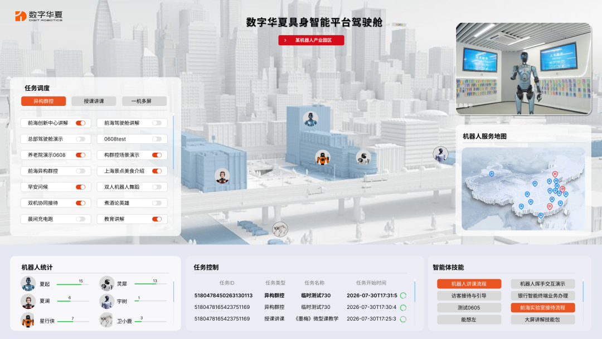The height and width of the screenshot is (339, 602).
Task: Click 星行侠's avatar in robot statistics
Action: (28, 320)
